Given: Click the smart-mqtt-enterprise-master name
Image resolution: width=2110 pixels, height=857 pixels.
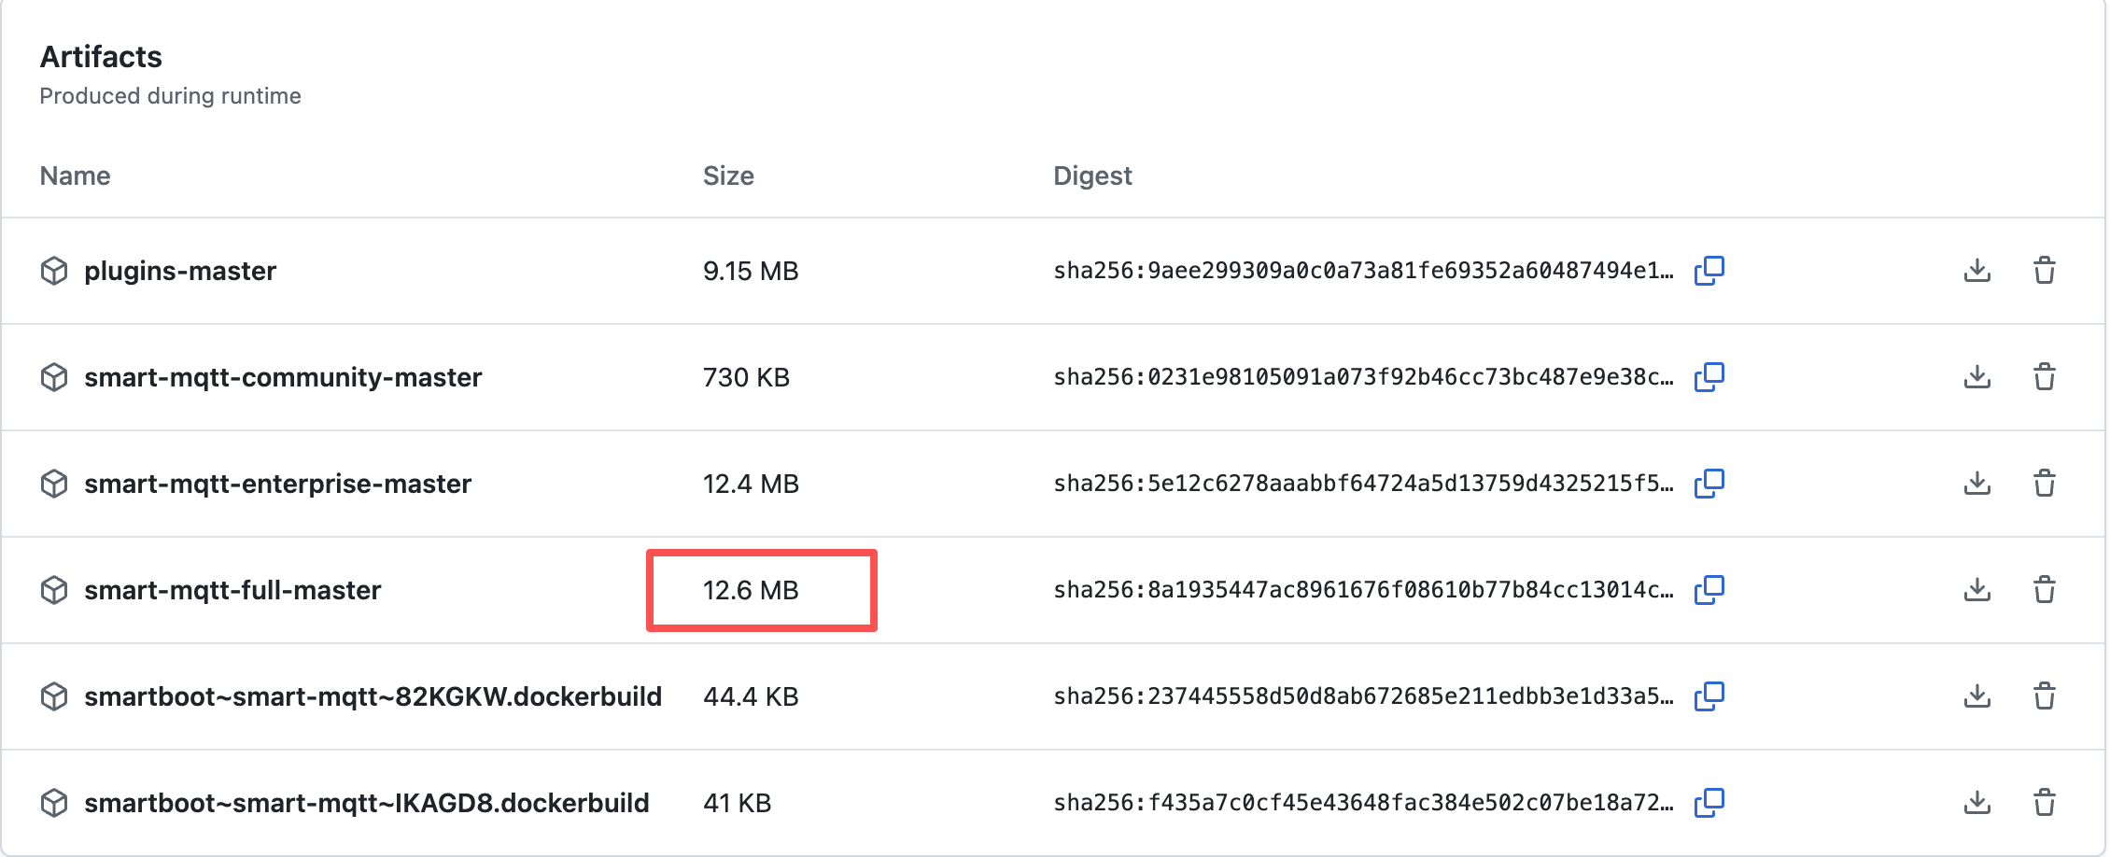Looking at the screenshot, I should click(x=277, y=484).
